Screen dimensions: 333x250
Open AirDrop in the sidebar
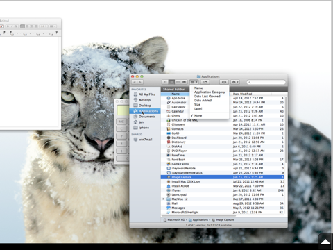tap(144, 100)
